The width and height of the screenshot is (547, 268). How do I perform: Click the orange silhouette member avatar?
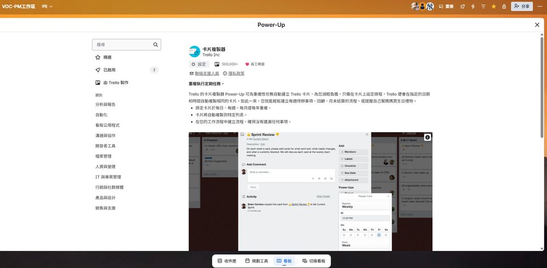[422, 6]
